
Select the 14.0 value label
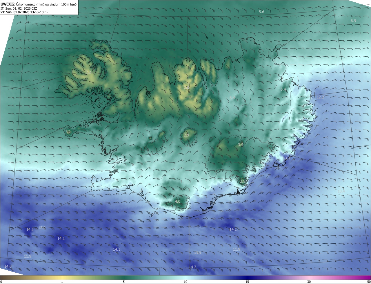(8, 266)
